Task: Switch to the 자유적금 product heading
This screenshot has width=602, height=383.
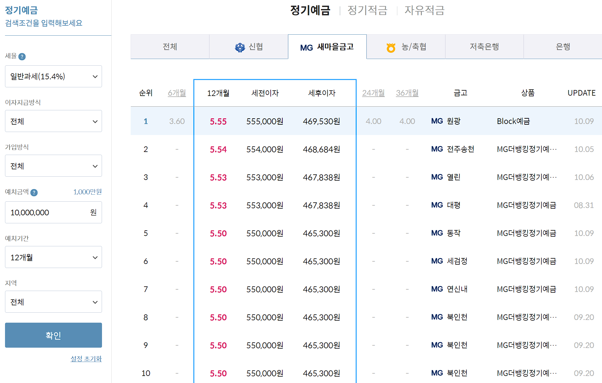Action: point(425,10)
